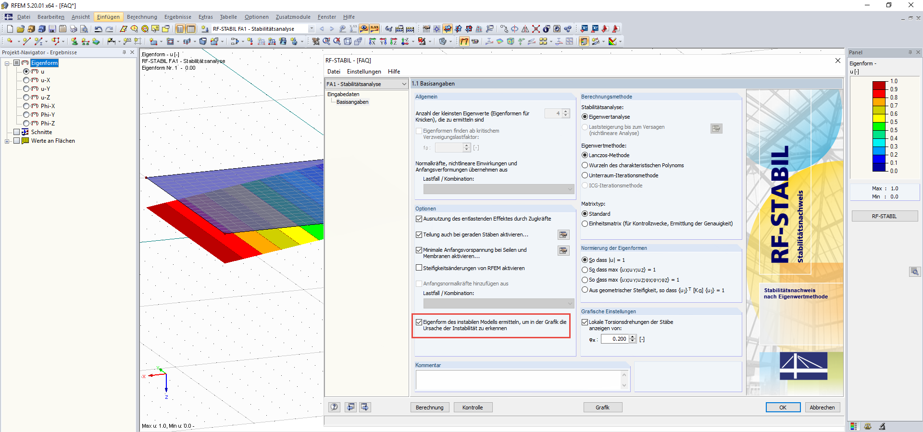Click the view in Z direction icon
923x432 pixels.
click(x=394, y=41)
